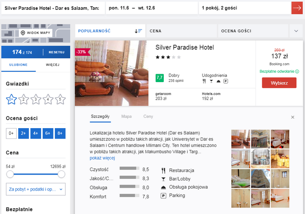The height and width of the screenshot is (214, 305).
Task: Click the red Wybierz button
Action: [279, 83]
